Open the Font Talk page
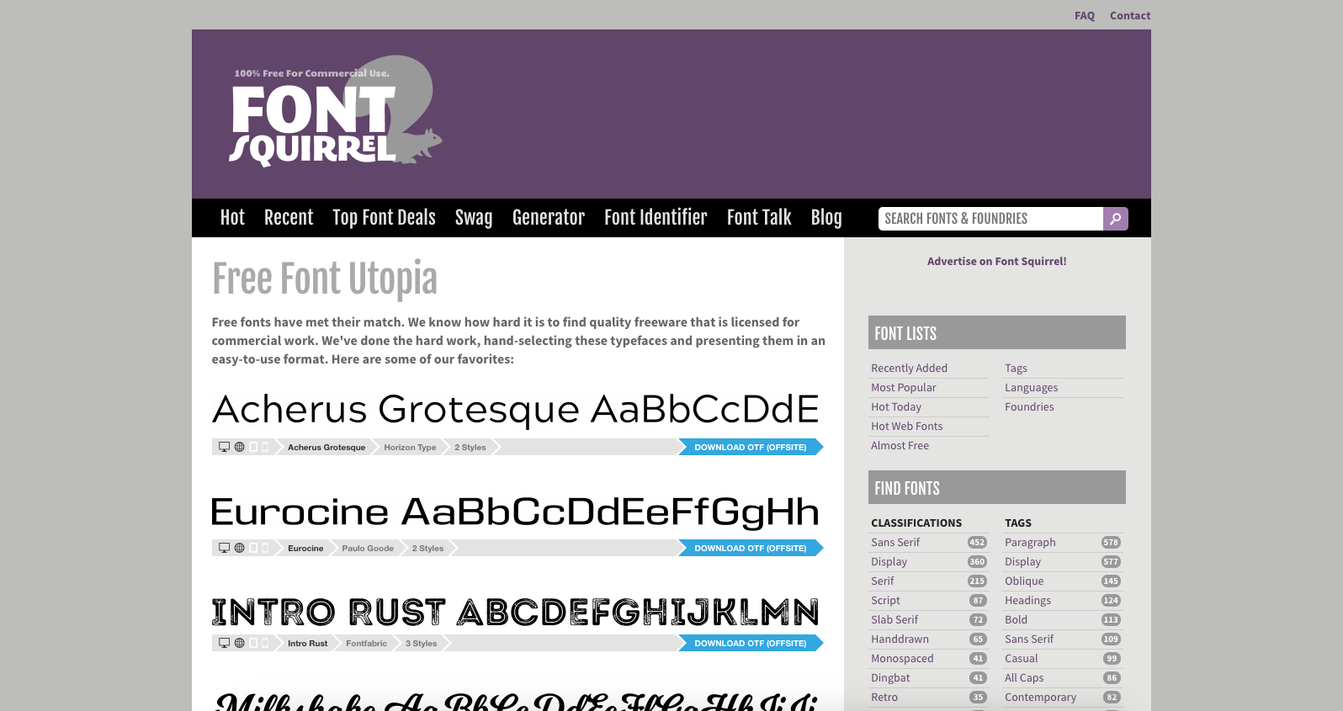The image size is (1343, 711). (x=759, y=218)
